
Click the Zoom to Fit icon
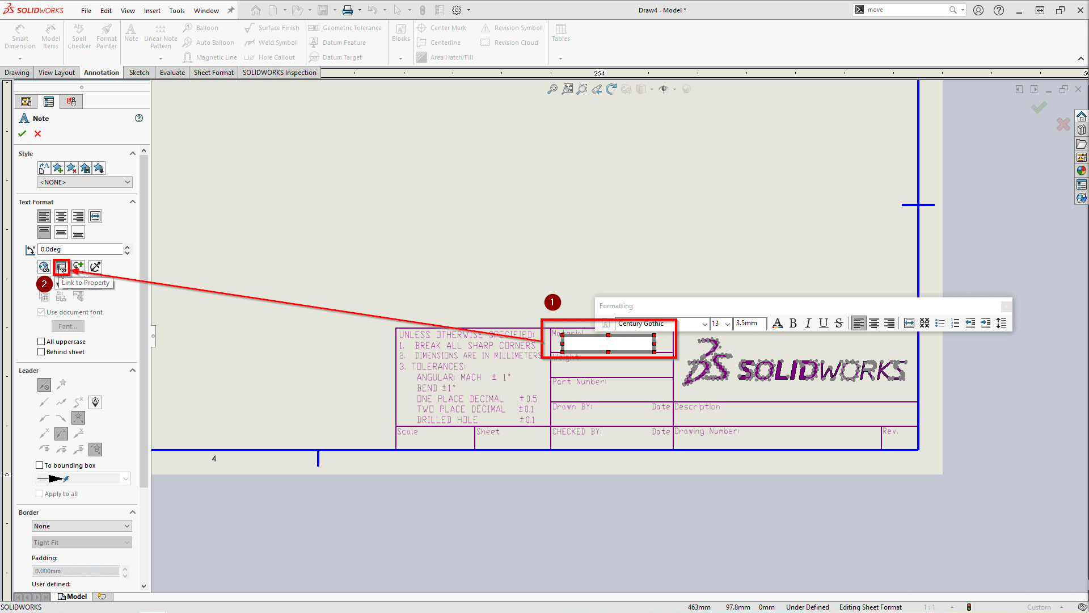click(x=552, y=89)
